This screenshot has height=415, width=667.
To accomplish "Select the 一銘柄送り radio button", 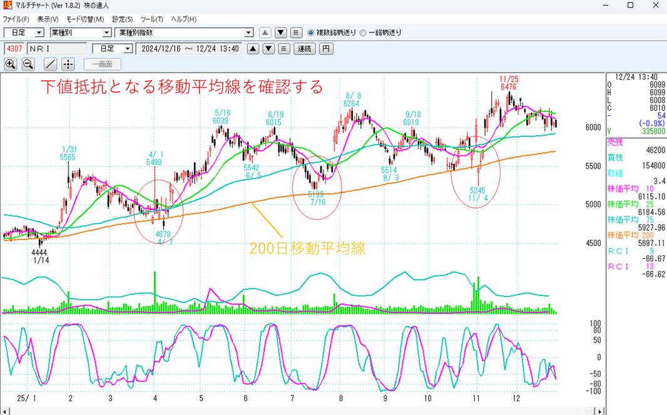I will tap(363, 33).
